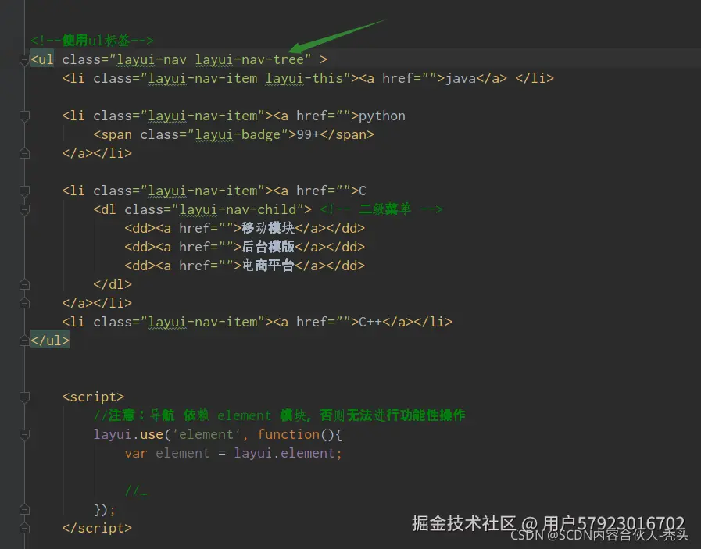Click fold-end marker beside </a></li> after the span badge
Viewport: 701px width, 549px height.
pos(24,153)
